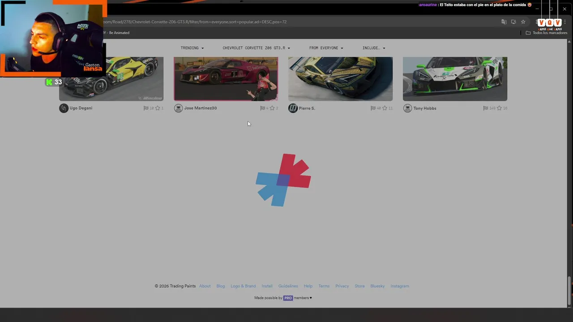Open the Todos los marcadores bookmarks folder
Screen dimensions: 573x322
[547, 33]
